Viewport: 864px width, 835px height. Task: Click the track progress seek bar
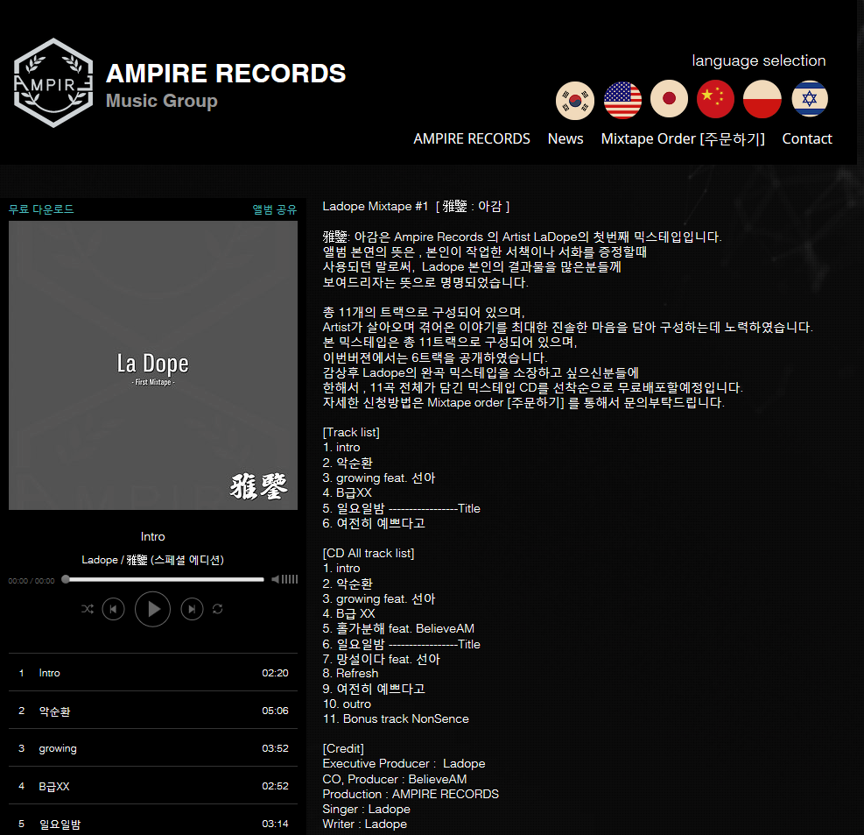(x=165, y=579)
